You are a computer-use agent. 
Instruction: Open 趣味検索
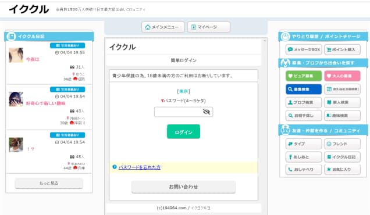click(343, 116)
